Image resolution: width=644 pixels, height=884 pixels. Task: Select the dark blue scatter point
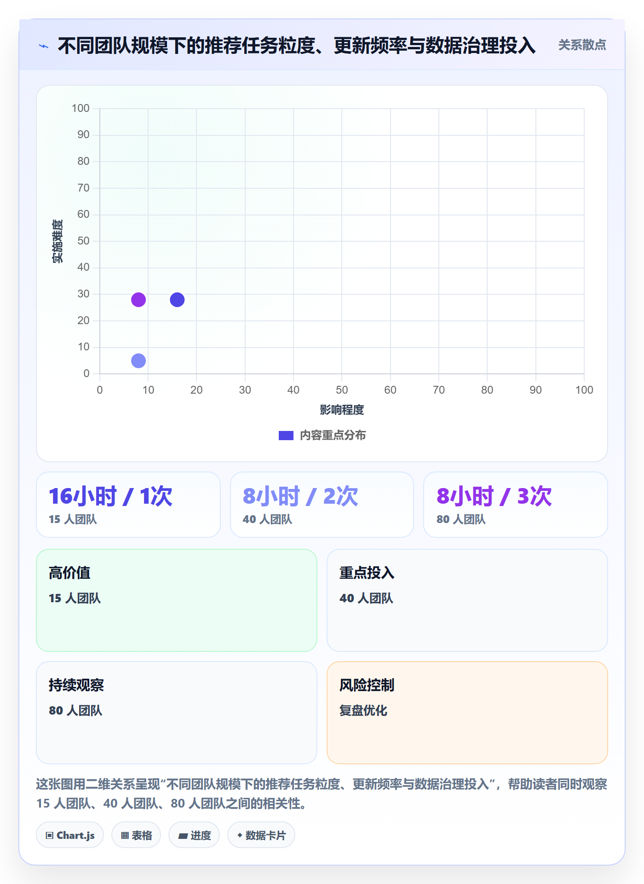click(x=177, y=300)
